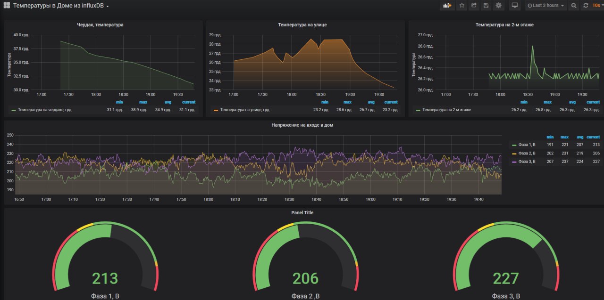The width and height of the screenshot is (604, 300).
Task: Refresh the dashboard with the arrows icon
Action: [586, 6]
